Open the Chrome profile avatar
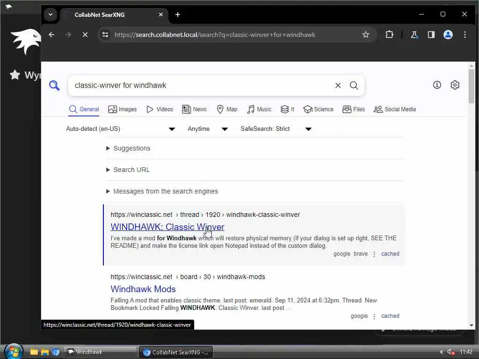 (x=448, y=35)
